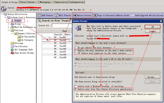Click the Domino Directories book icon

coord(5,14)
